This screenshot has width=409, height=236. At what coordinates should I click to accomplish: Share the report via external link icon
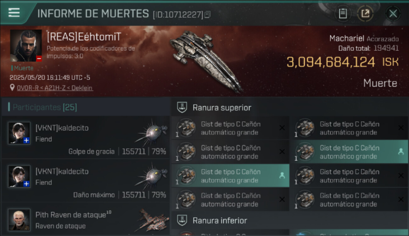pyautogui.click(x=365, y=14)
